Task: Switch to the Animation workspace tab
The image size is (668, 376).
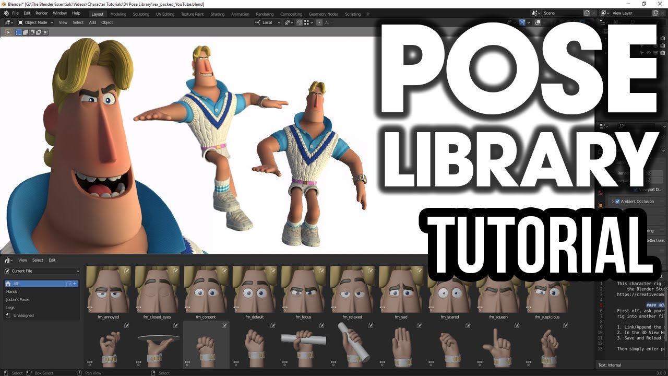Action: [240, 14]
